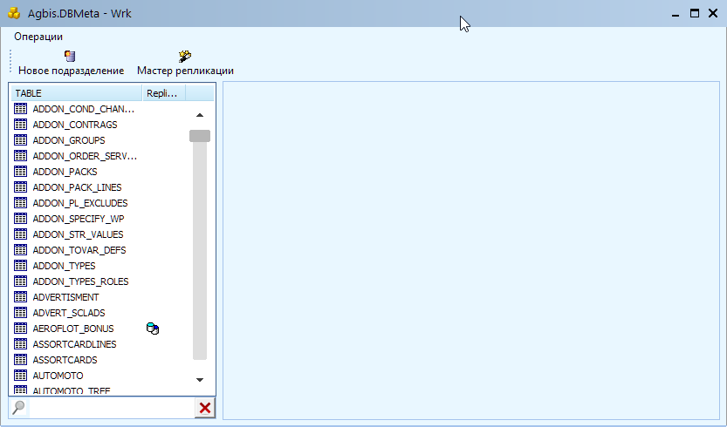Click table icon next to ADDON_STR_VALUES
The width and height of the screenshot is (727, 427).
tap(20, 234)
